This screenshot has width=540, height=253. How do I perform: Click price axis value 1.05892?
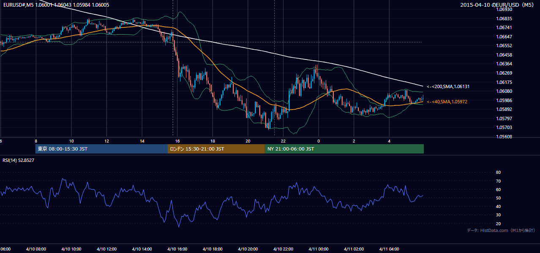point(505,109)
